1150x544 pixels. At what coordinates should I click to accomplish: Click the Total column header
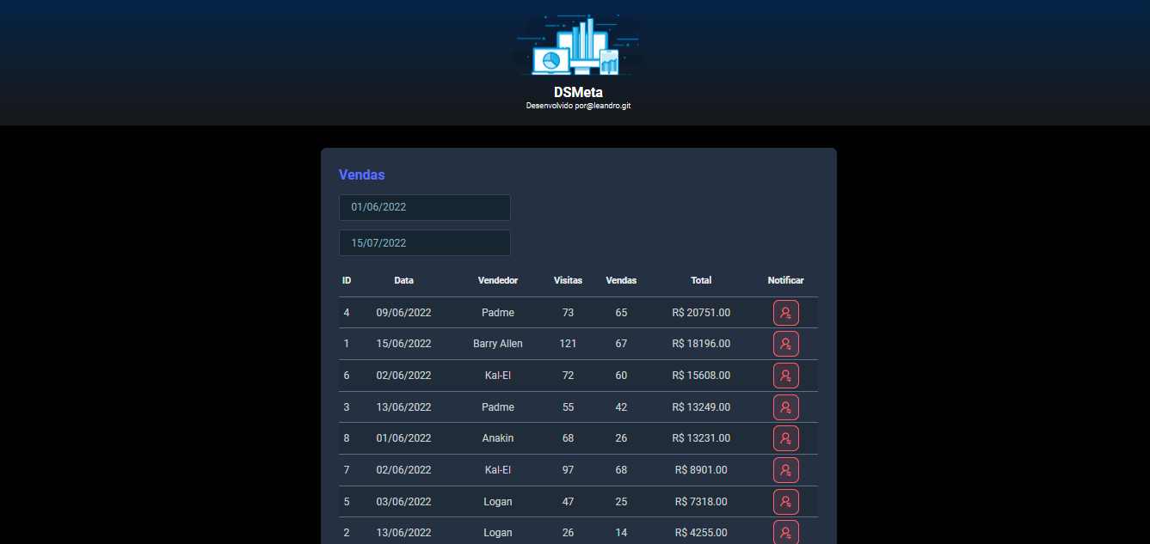click(701, 280)
